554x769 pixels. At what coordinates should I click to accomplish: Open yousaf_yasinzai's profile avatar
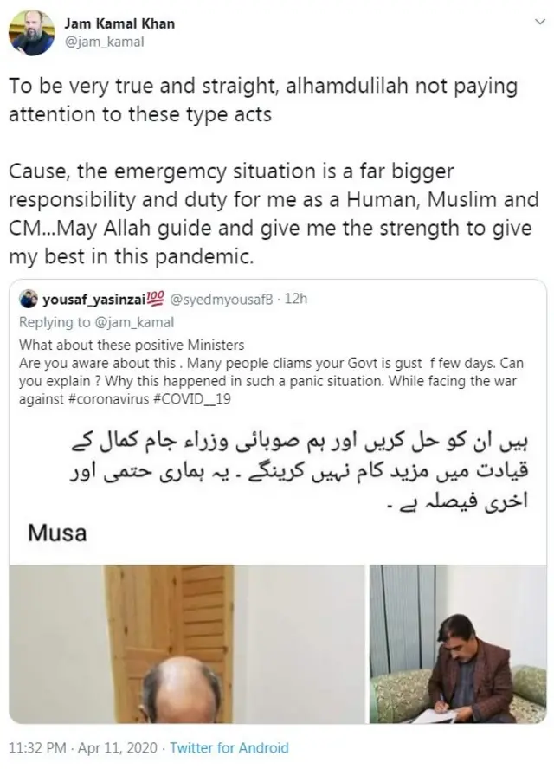pos(30,300)
